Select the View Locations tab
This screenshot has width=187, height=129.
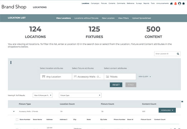(x=64, y=18)
